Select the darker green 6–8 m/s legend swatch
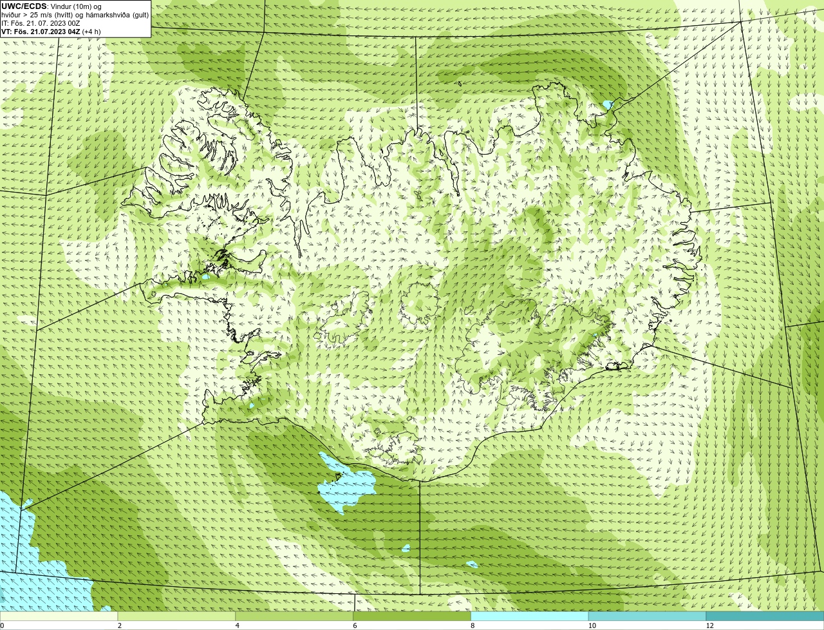The height and width of the screenshot is (630, 824). 412,616
